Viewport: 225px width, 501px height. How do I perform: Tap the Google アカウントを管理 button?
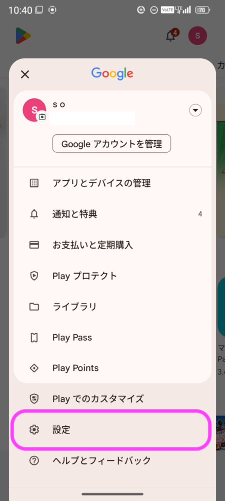[x=111, y=144]
